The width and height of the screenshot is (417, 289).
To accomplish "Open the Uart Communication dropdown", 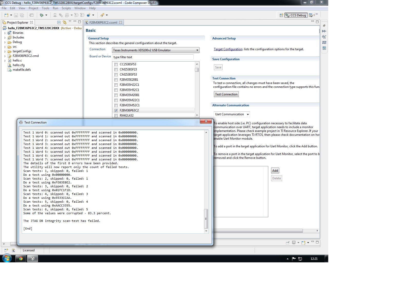I will 247,114.
